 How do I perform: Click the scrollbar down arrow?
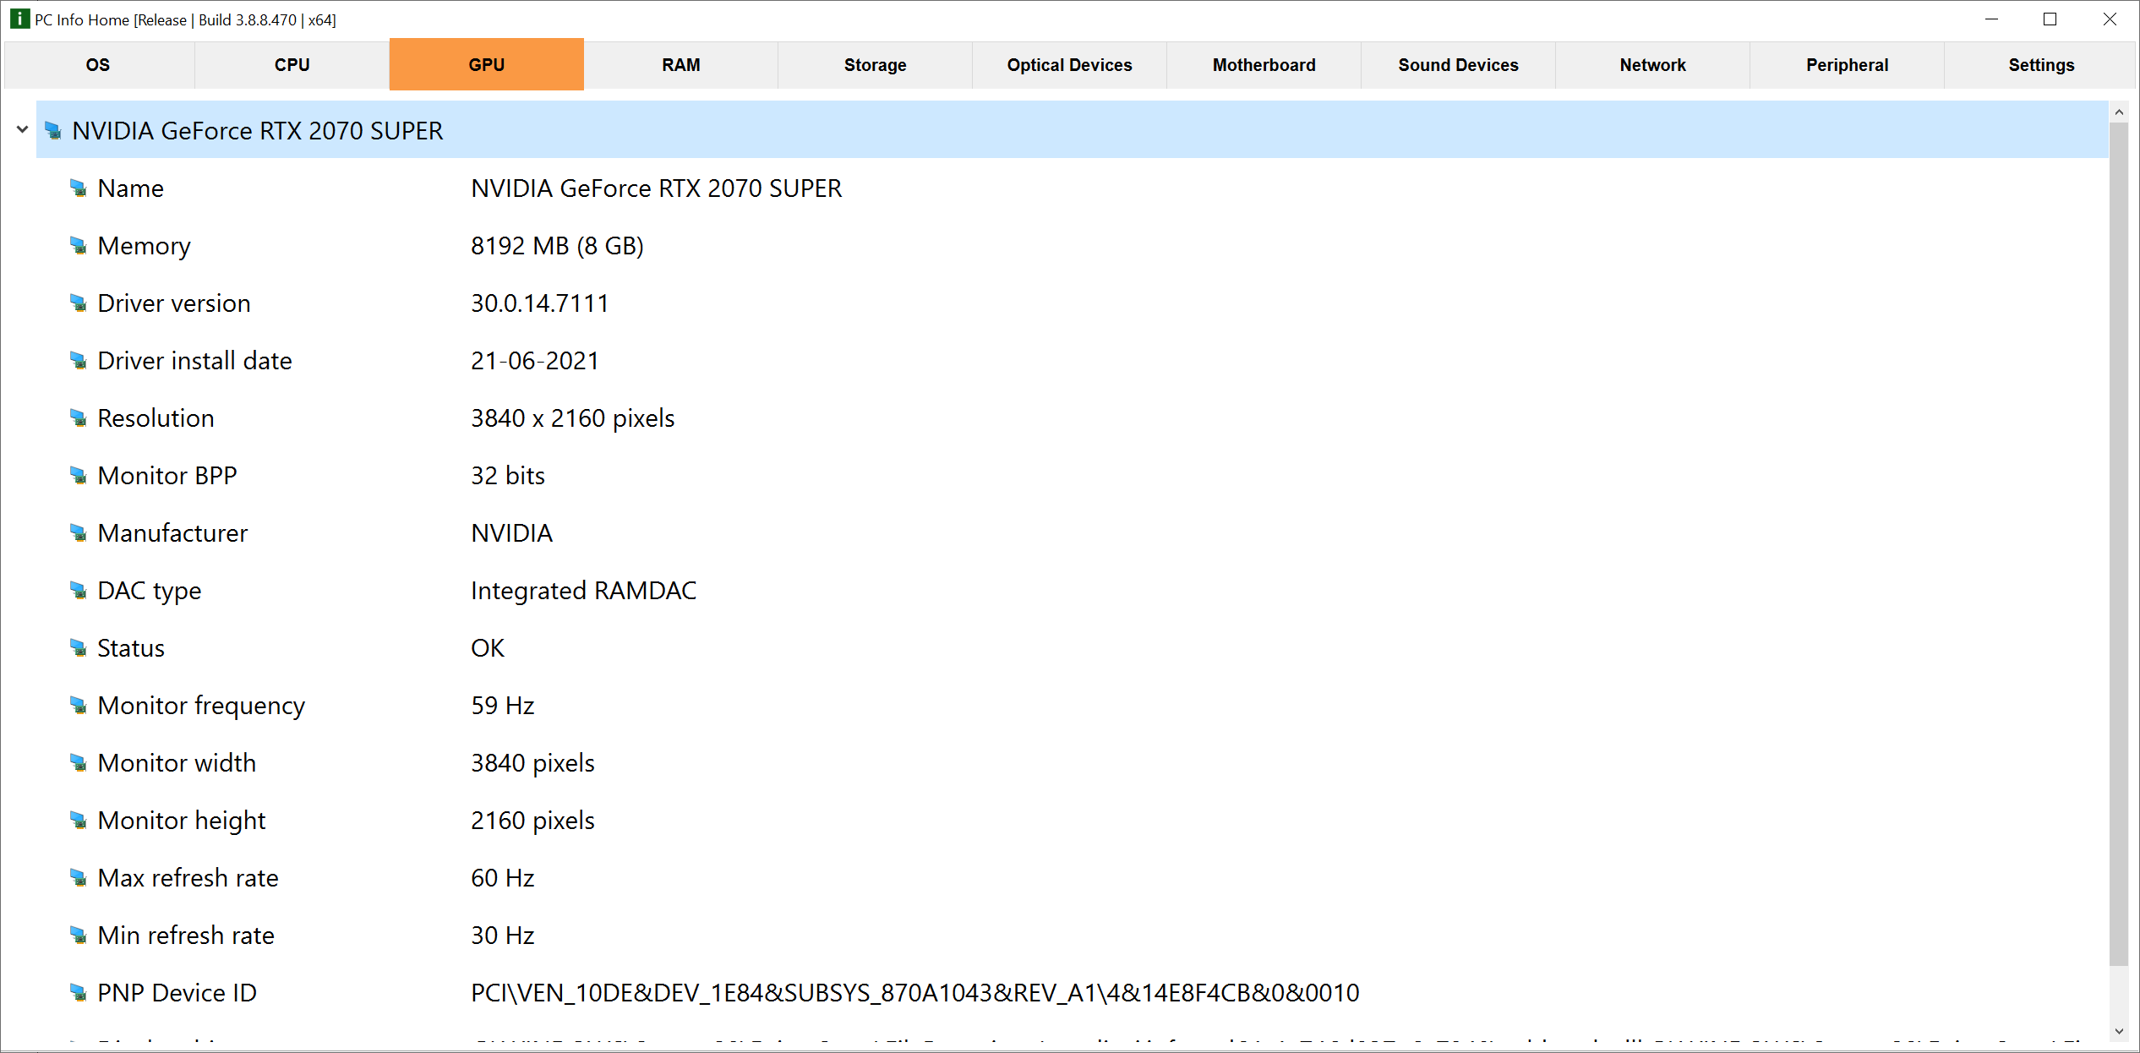[x=2119, y=1031]
